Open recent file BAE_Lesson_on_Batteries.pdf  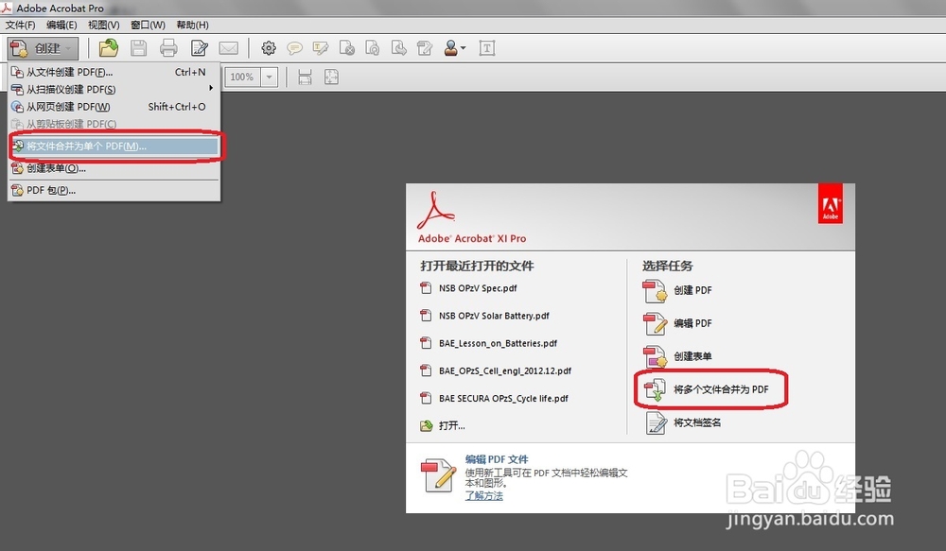pyautogui.click(x=498, y=343)
